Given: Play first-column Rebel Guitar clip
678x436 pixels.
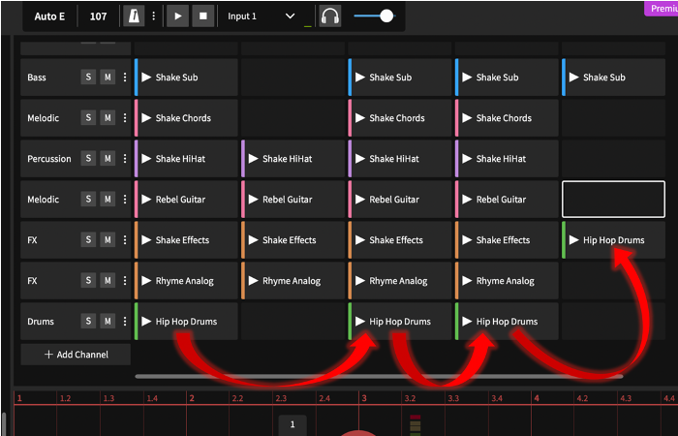Looking at the screenshot, I should pos(146,200).
